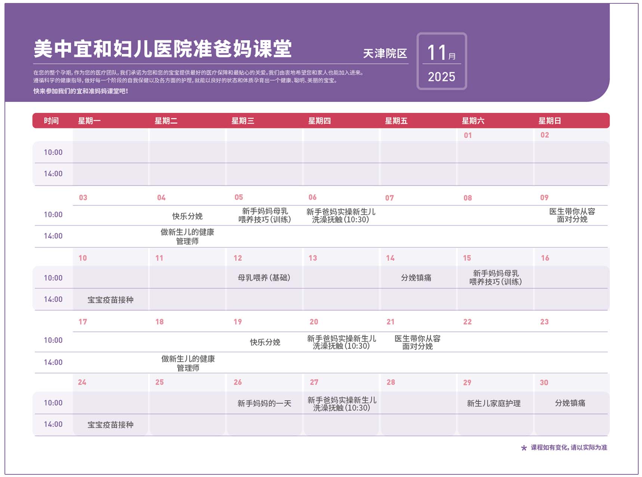Click 新手爸妈实操新生儿洗澡抚触 on the 20th
Image resolution: width=642 pixels, height=477 pixels.
(x=341, y=342)
